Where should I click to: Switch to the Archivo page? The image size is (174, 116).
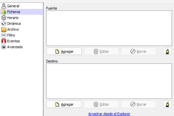pyautogui.click(x=13, y=29)
